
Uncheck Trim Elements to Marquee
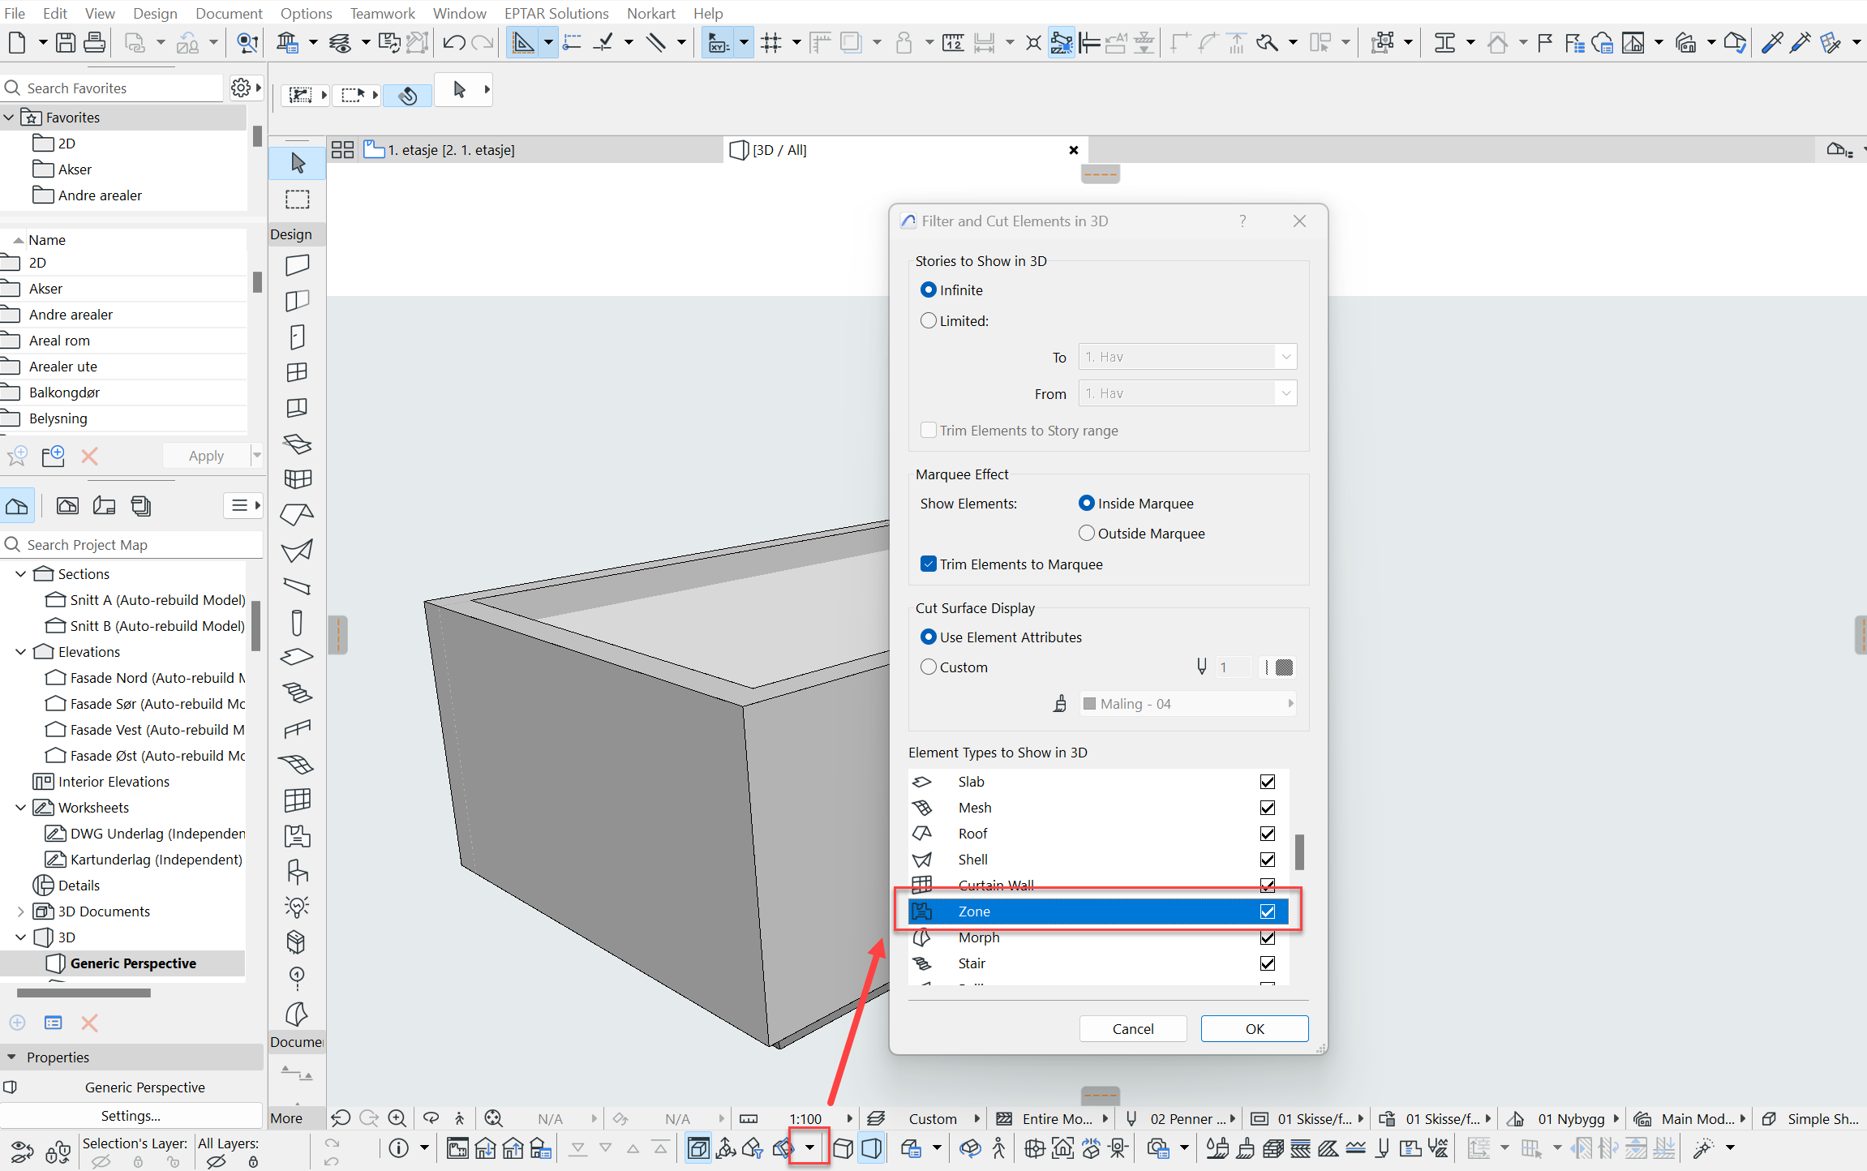point(929,564)
